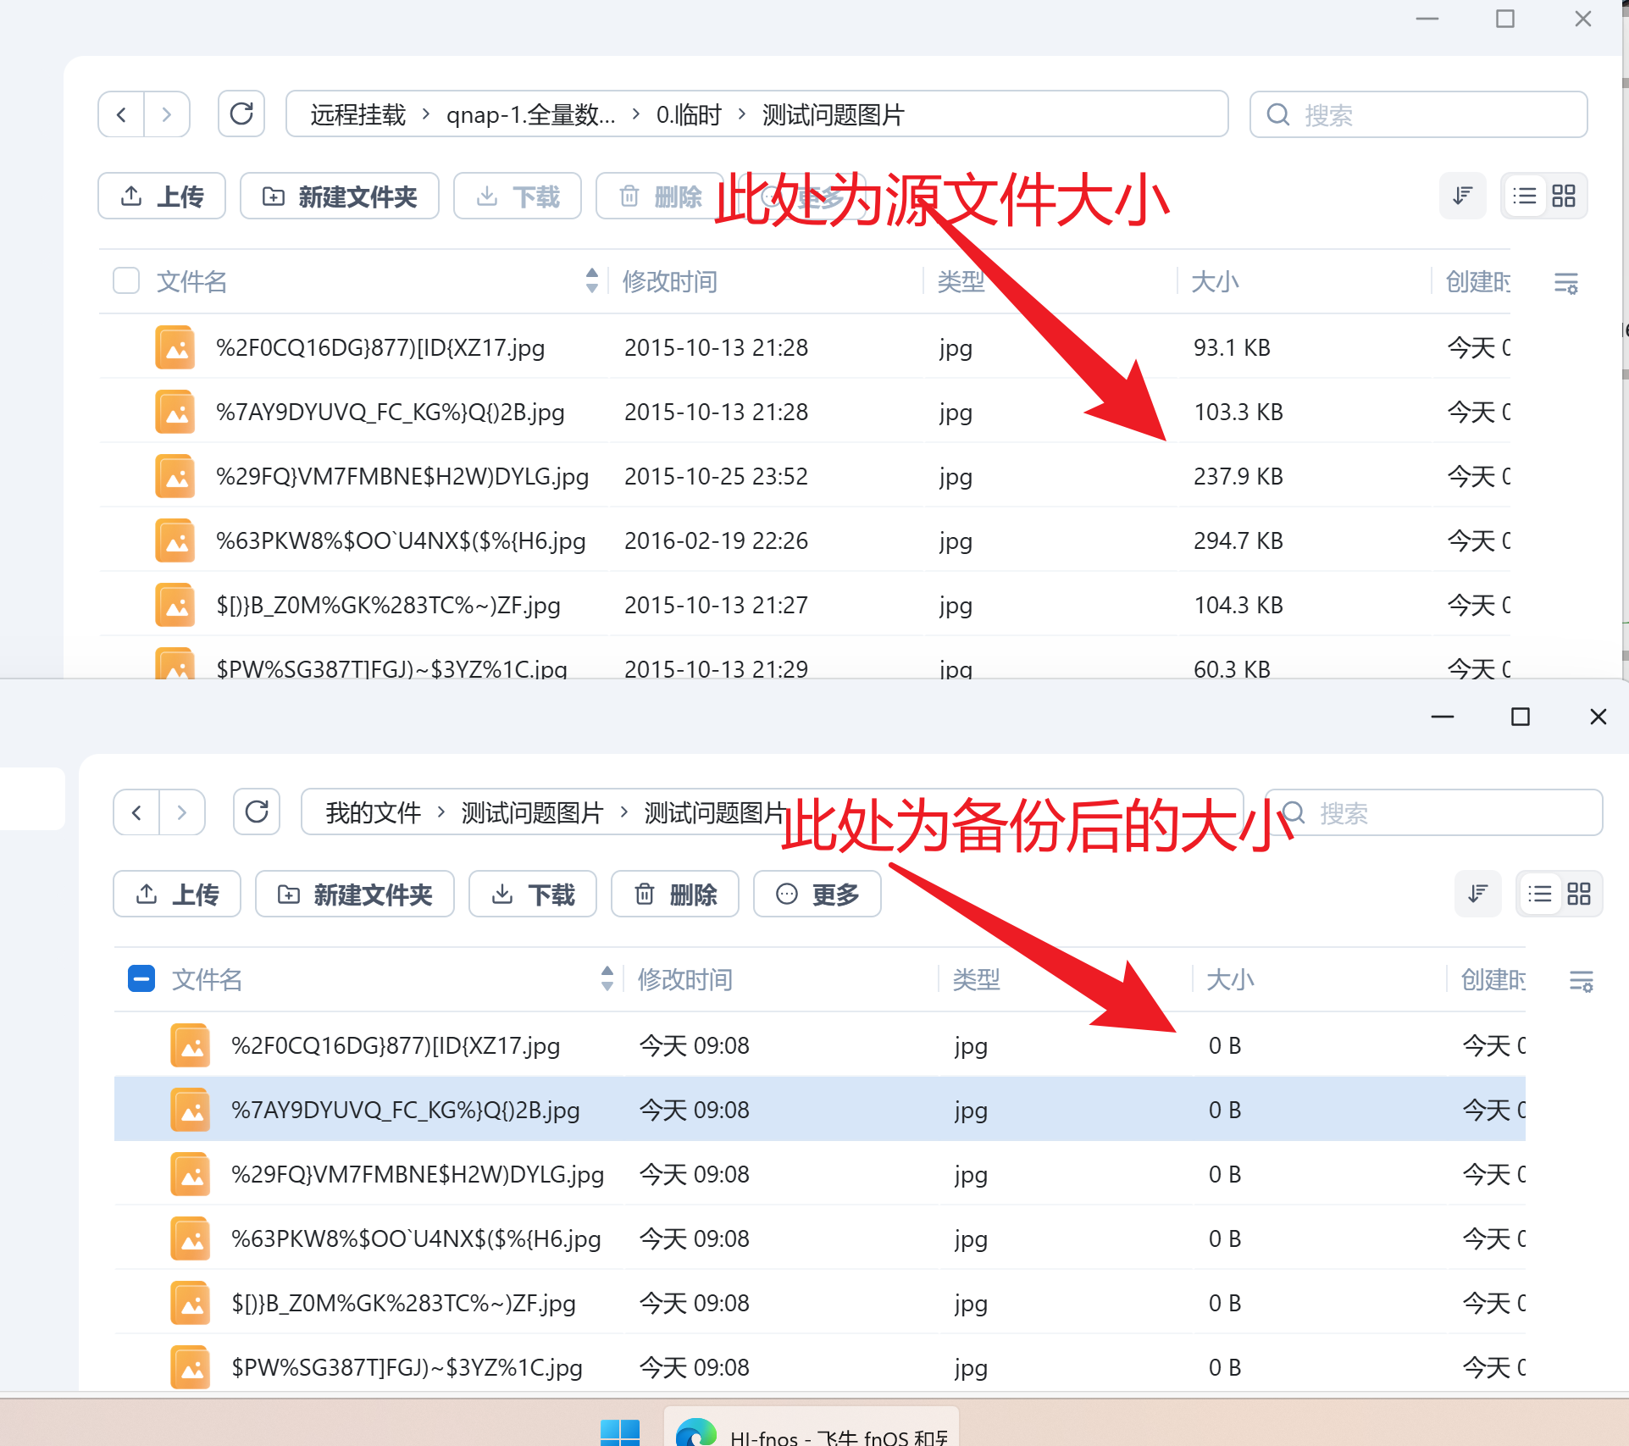Select the %7AY9DYUVQ_FC_KG%}Q{)2B.jpg row in the bottom list
This screenshot has height=1446, width=1629.
(x=405, y=1110)
